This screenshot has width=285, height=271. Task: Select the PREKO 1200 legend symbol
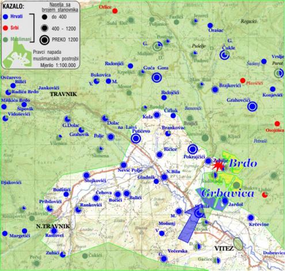click(x=44, y=40)
